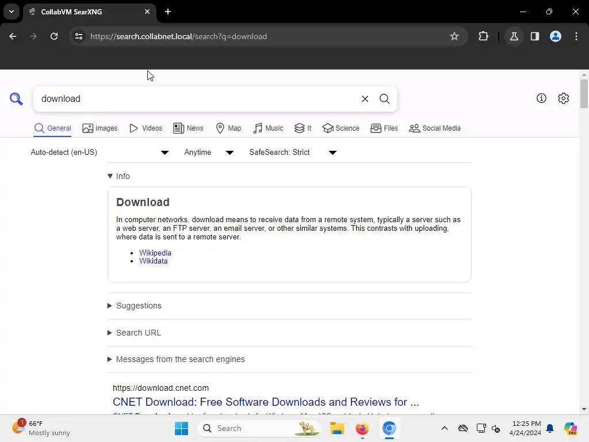The image size is (589, 442).
Task: Click the cloud sync tray icon
Action: [x=463, y=428]
